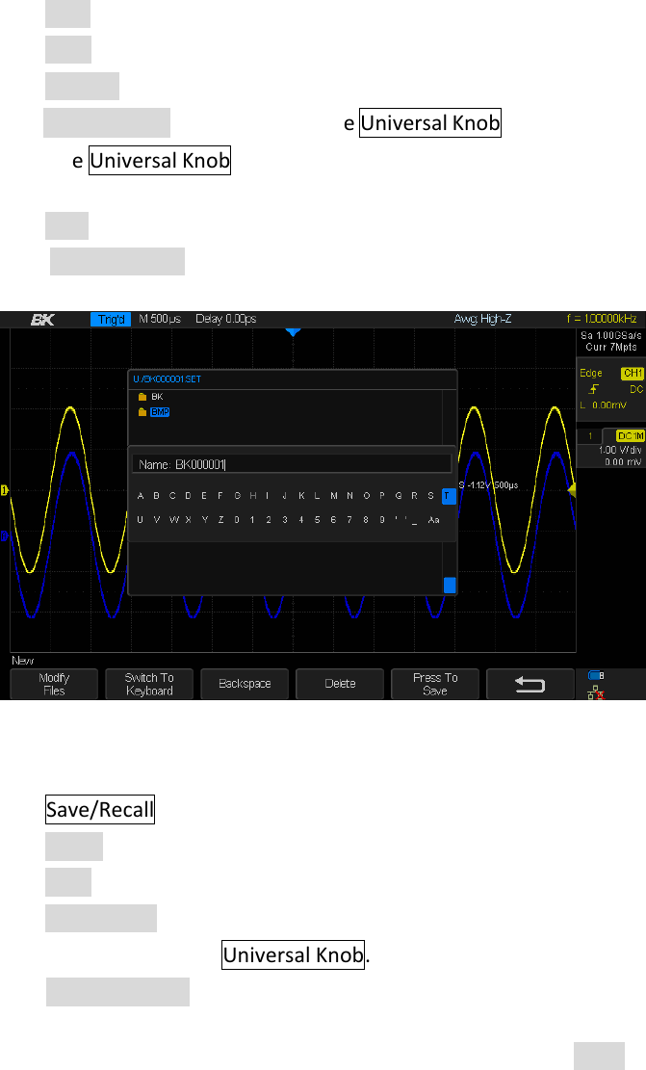Click the blue trigger position marker at top
The image size is (646, 1070).
click(294, 332)
